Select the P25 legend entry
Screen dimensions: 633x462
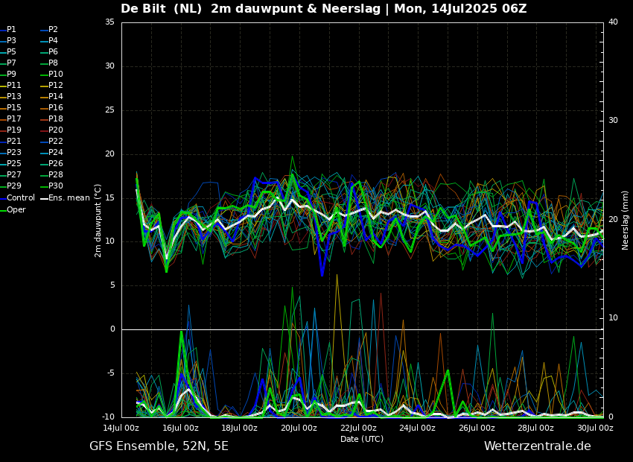click(10, 163)
